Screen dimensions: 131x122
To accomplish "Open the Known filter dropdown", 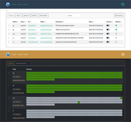I will [27, 16].
